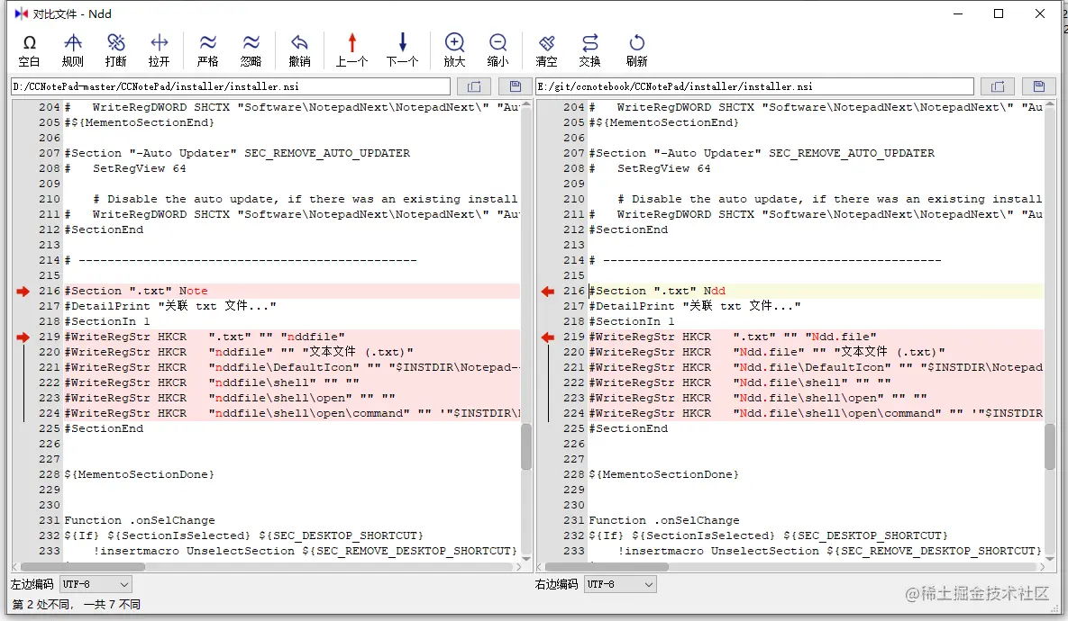Image resolution: width=1068 pixels, height=621 pixels.
Task: Go to previous difference with 上一个
Action: (x=352, y=50)
